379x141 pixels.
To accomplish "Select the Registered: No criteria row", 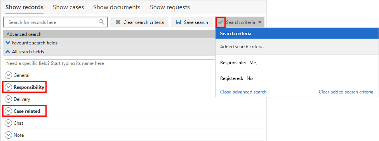I will pos(297,78).
